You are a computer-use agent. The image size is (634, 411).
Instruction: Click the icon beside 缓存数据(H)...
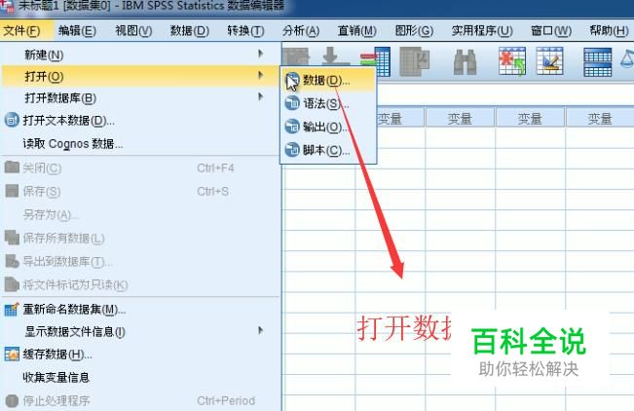pyautogui.click(x=12, y=355)
